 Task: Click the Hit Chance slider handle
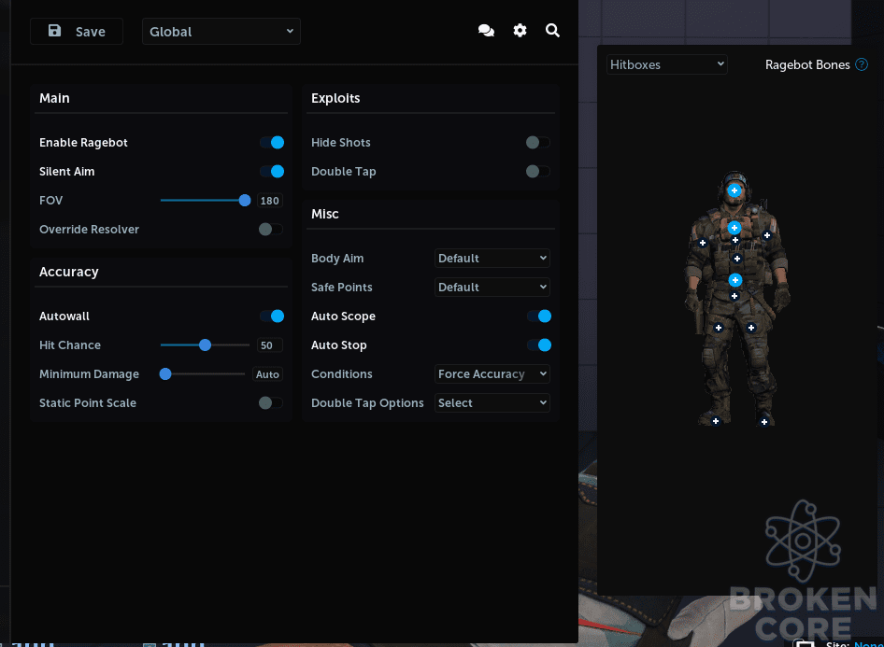tap(206, 345)
